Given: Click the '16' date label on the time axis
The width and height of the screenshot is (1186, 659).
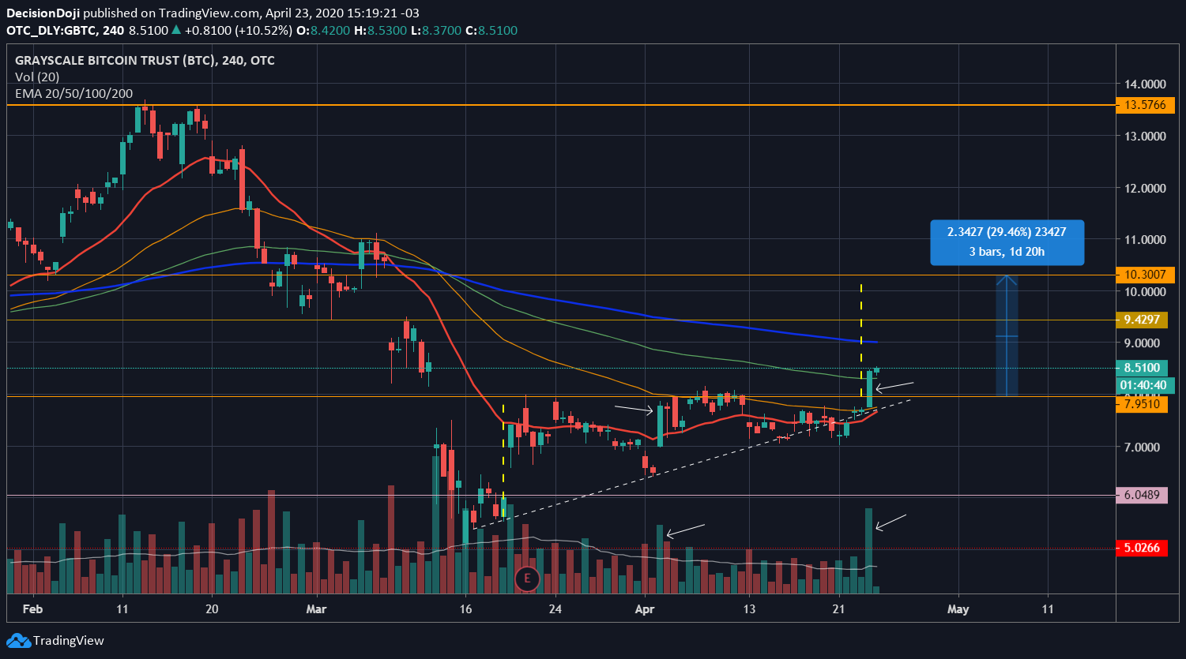Looking at the screenshot, I should pyautogui.click(x=465, y=609).
